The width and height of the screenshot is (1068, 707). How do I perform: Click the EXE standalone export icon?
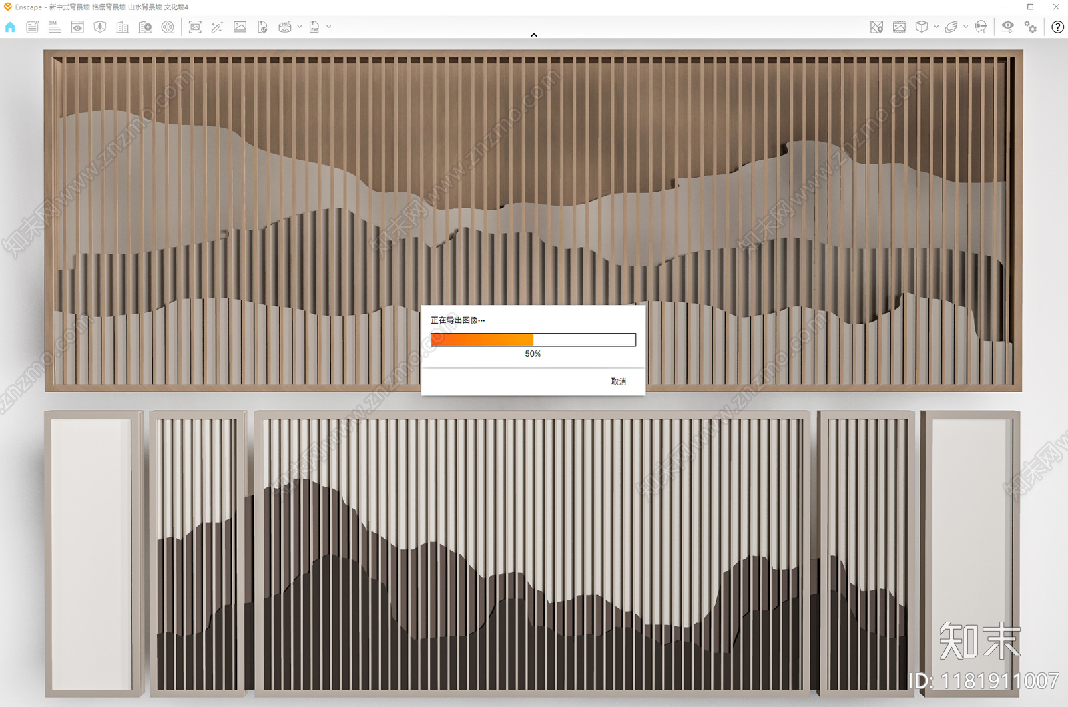(x=314, y=27)
